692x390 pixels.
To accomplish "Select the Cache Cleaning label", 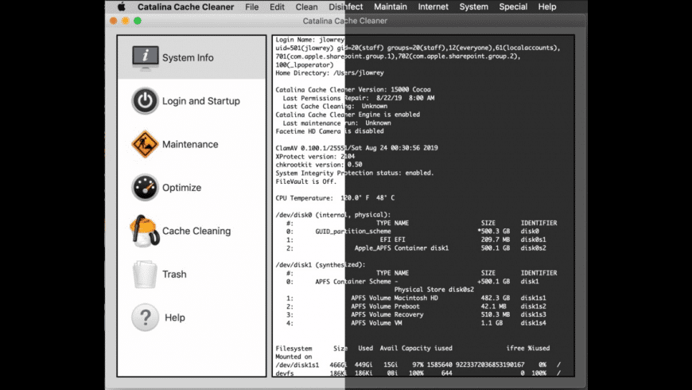I will [196, 231].
